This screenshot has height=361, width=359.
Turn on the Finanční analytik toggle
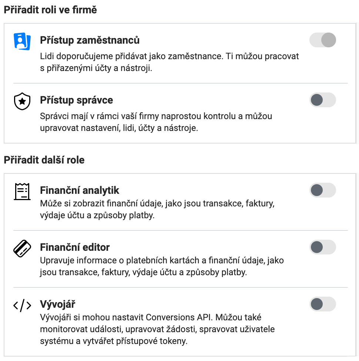[322, 190]
